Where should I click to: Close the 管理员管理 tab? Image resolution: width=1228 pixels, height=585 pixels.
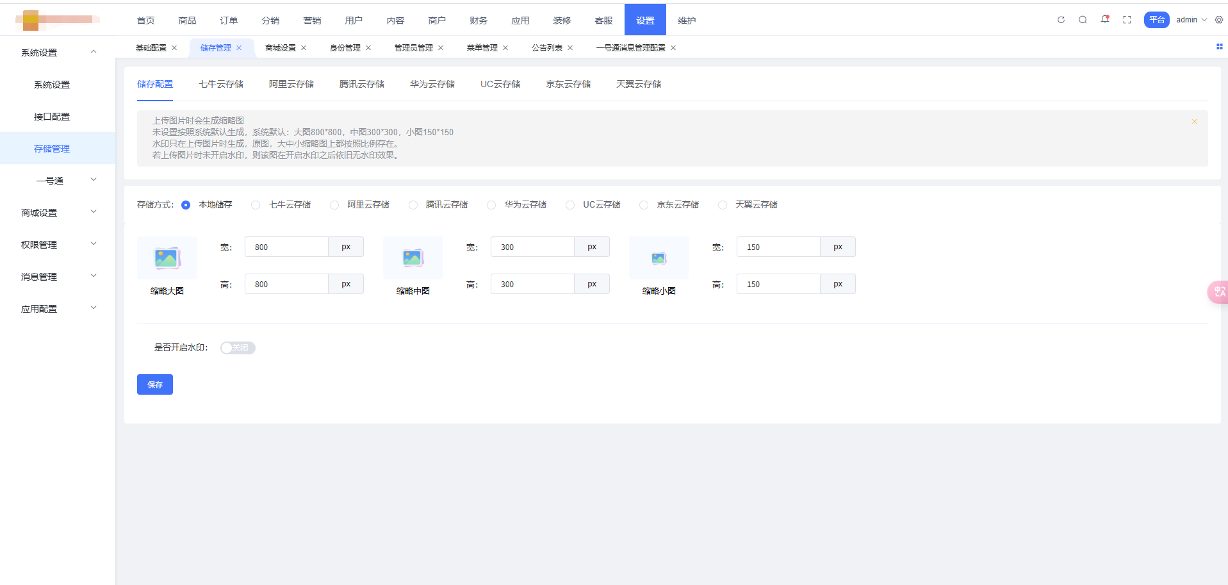tap(441, 48)
